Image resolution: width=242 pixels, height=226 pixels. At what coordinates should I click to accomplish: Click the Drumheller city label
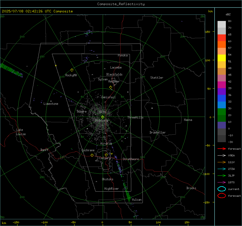pyautogui.click(x=158, y=132)
